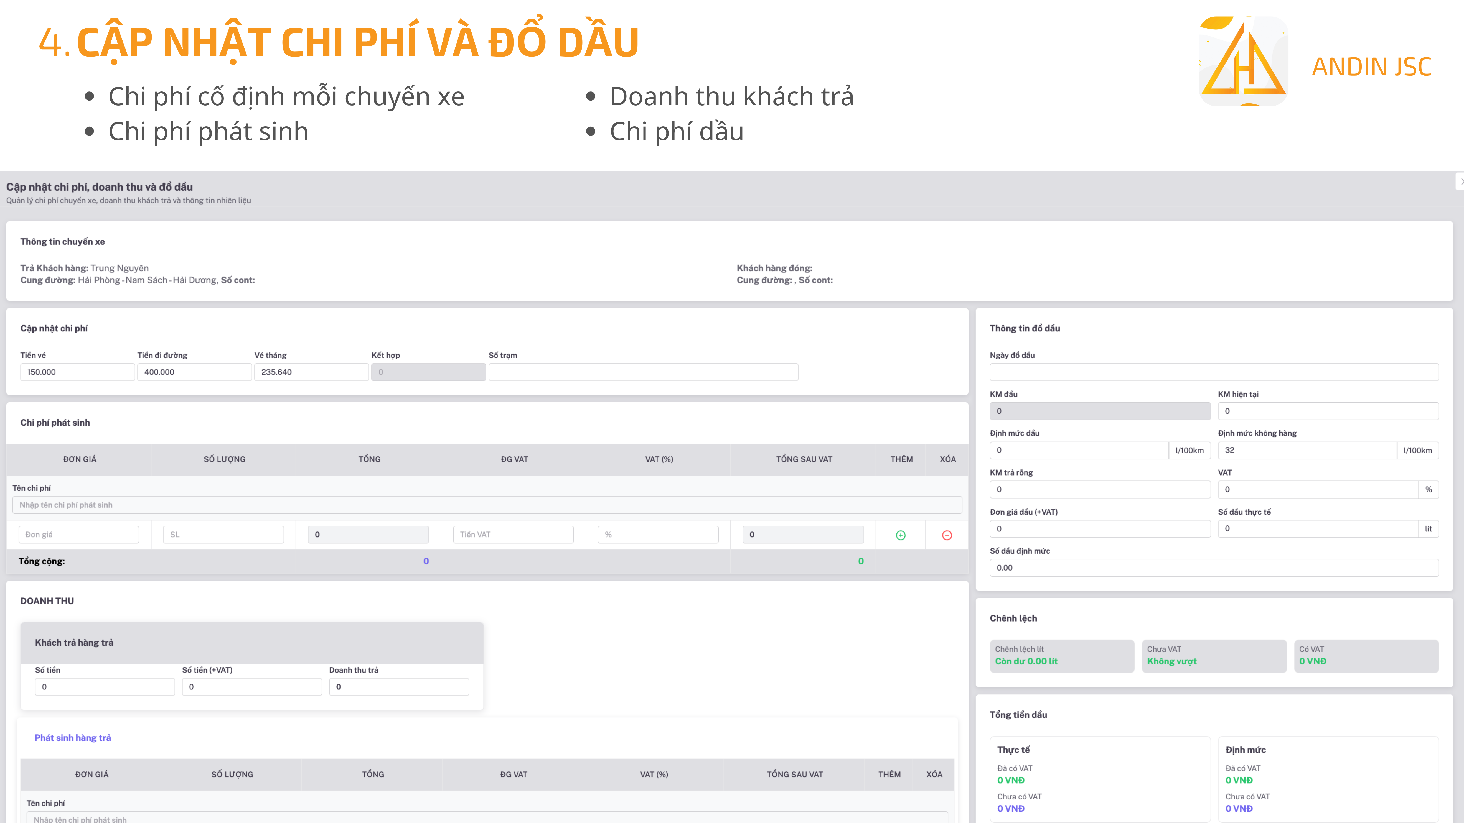Click the Tổng sau VAT field in cost row
This screenshot has width=1464, height=823.
click(803, 535)
